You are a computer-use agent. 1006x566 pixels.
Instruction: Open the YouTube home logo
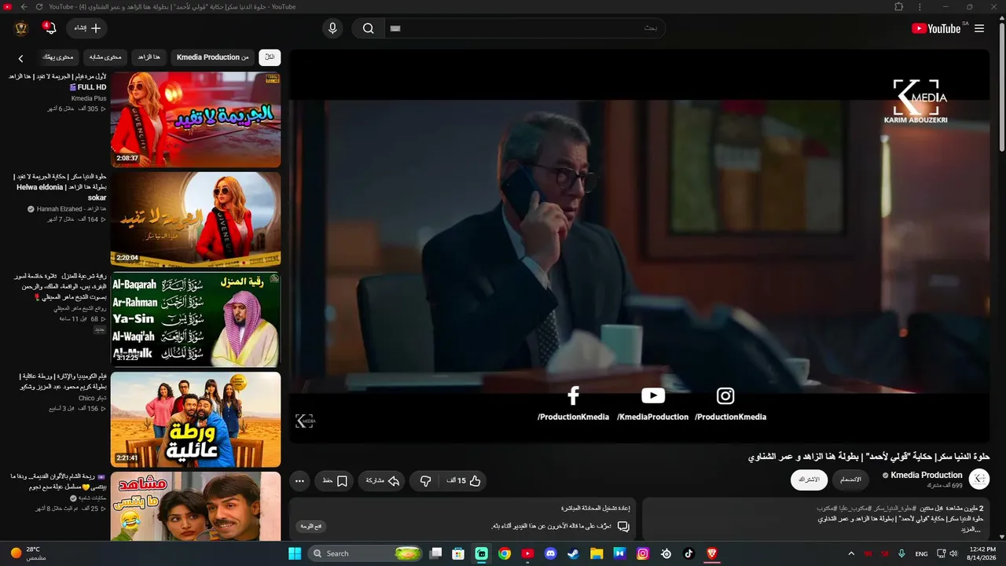(x=936, y=28)
